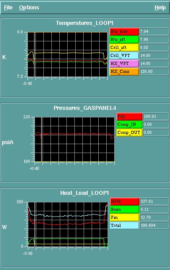This screenshot has width=170, height=270.
Task: Click the light blue Total legend button
Action: [x=124, y=226]
